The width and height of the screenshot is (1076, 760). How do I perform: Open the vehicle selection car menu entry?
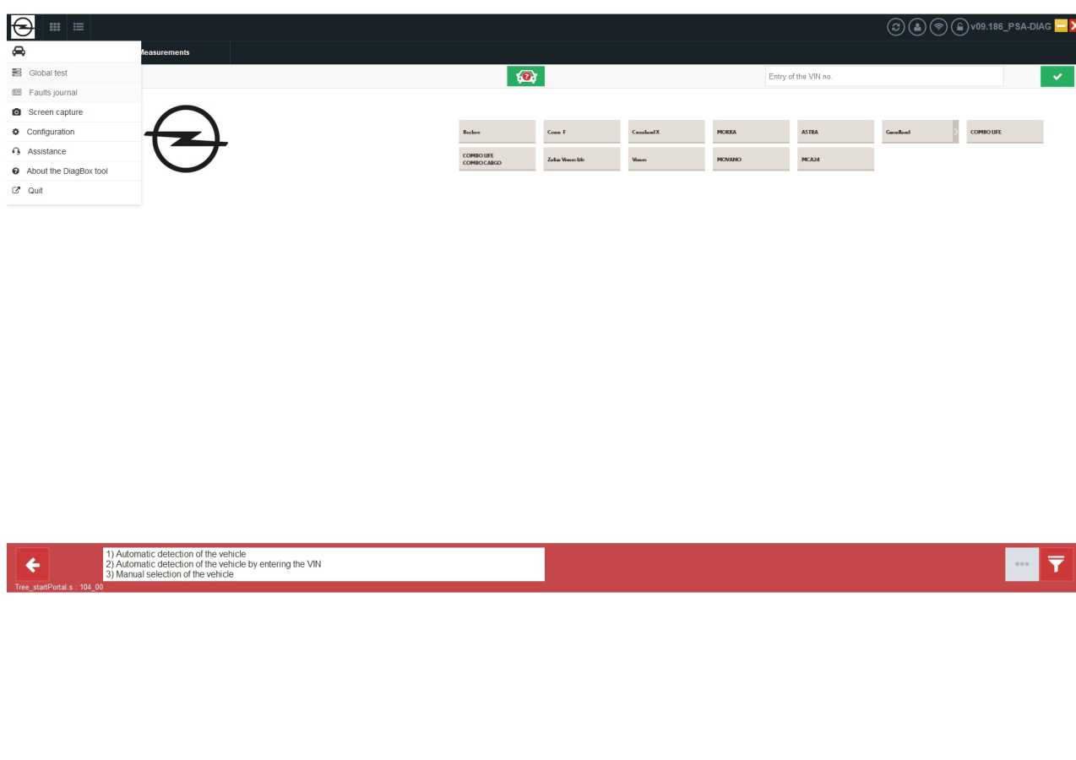pos(17,51)
